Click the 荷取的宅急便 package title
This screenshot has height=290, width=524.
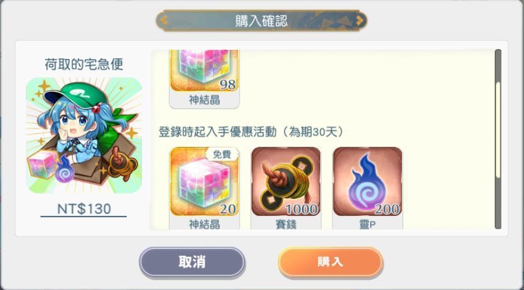point(84,64)
